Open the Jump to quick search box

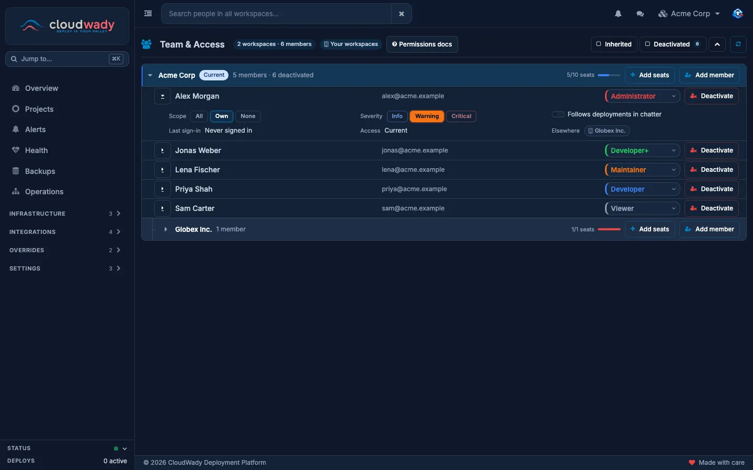click(67, 59)
